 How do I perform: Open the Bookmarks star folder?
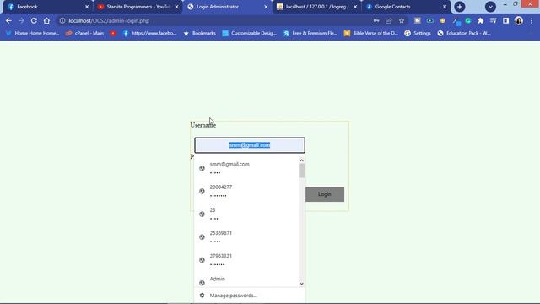tap(200, 34)
